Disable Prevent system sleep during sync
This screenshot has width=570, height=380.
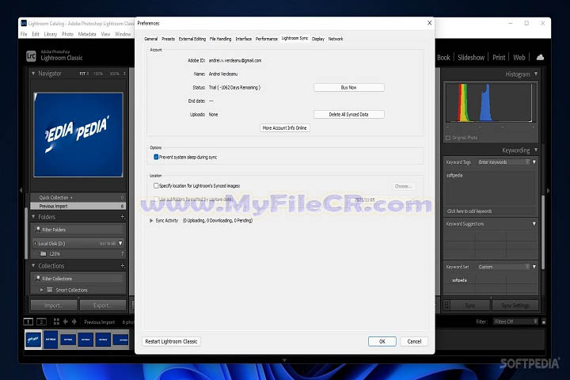156,157
